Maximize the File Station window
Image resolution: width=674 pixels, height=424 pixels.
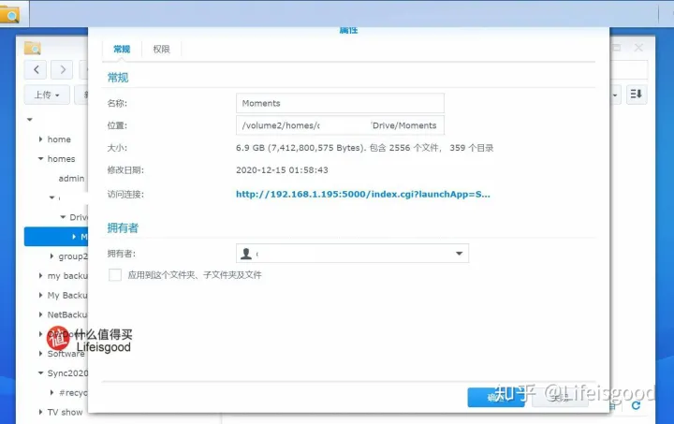(617, 48)
